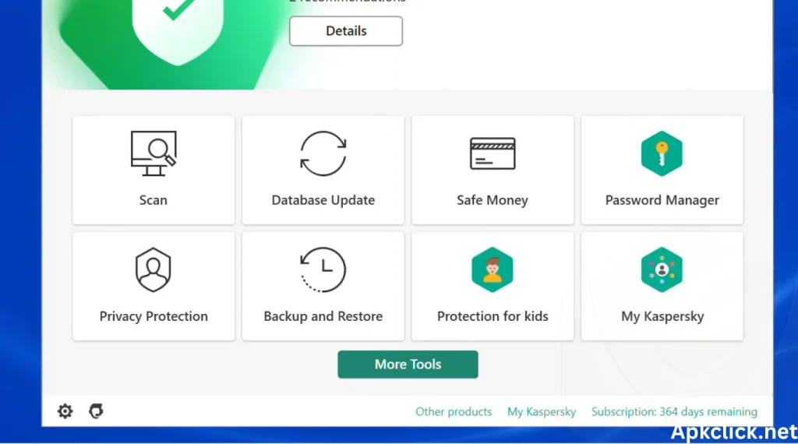798x444 pixels.
Task: Select the Password Manager label
Action: [662, 200]
